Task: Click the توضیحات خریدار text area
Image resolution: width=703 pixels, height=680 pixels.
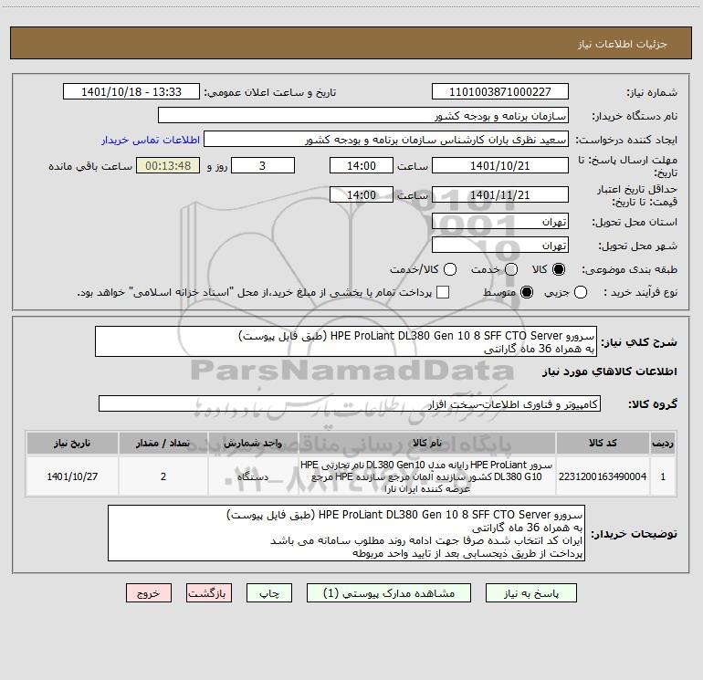Action: pyautogui.click(x=347, y=533)
